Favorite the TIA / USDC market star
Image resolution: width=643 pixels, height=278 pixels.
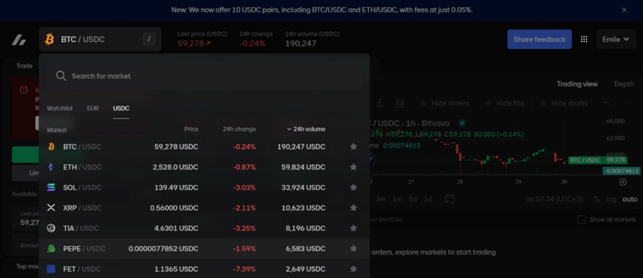coord(353,228)
